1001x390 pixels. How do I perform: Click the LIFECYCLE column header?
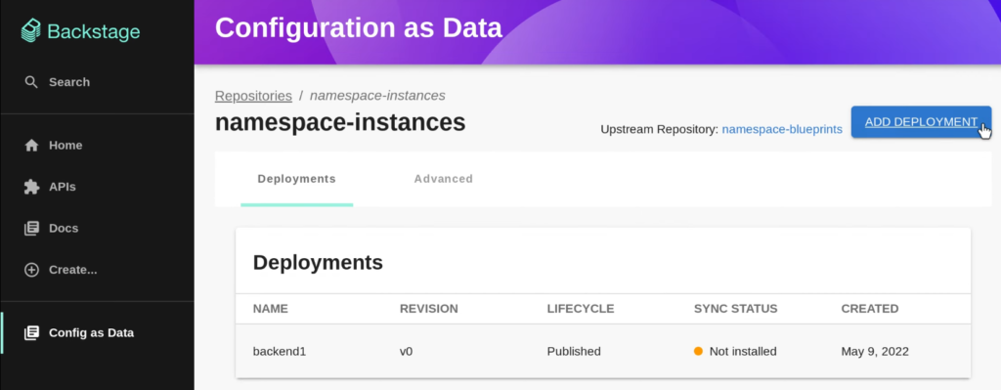click(x=581, y=309)
